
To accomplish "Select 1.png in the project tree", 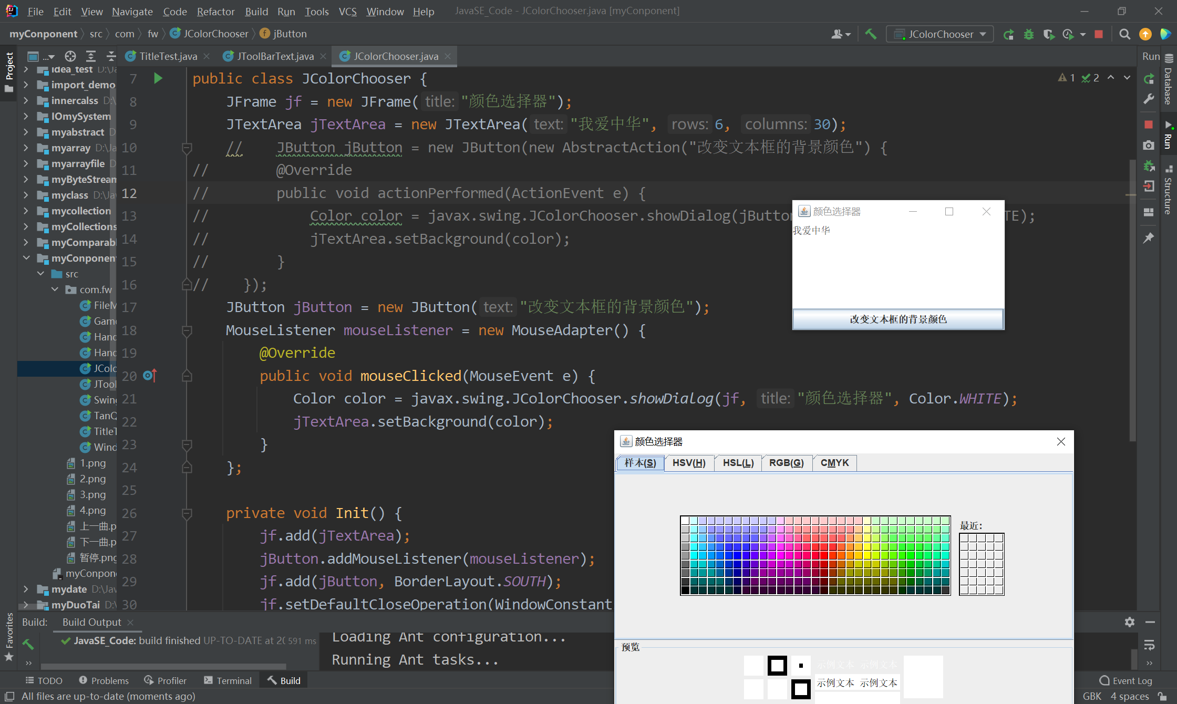I will (87, 463).
